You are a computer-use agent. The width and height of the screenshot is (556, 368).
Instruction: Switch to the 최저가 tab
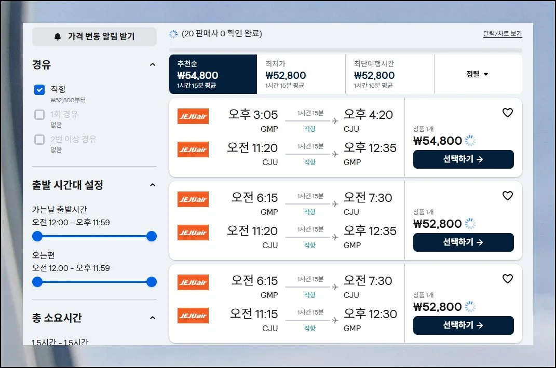[301, 74]
